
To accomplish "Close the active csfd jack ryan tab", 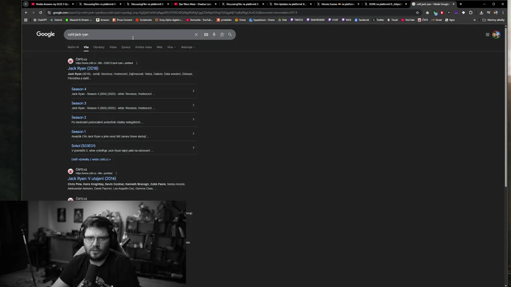I will [x=454, y=4].
